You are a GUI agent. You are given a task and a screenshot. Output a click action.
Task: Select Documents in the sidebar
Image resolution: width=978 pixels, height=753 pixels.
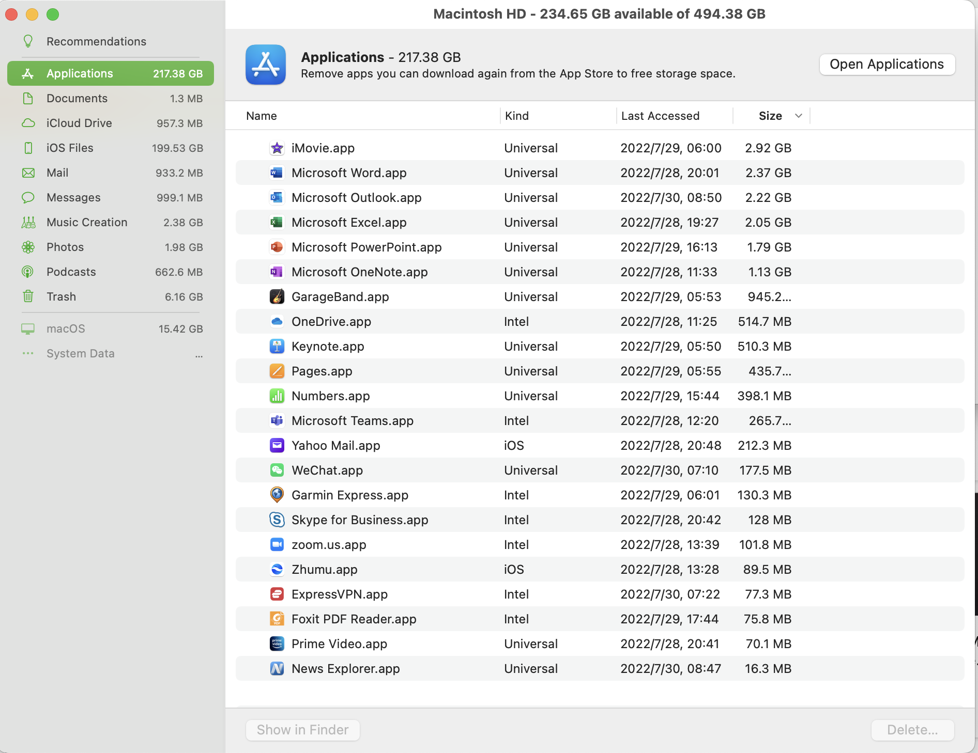111,99
